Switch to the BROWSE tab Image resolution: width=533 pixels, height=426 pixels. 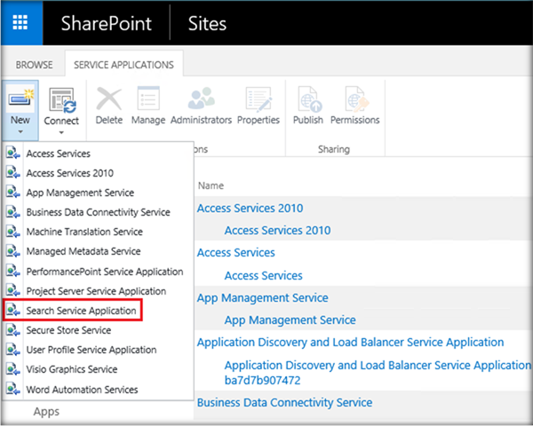(x=34, y=65)
